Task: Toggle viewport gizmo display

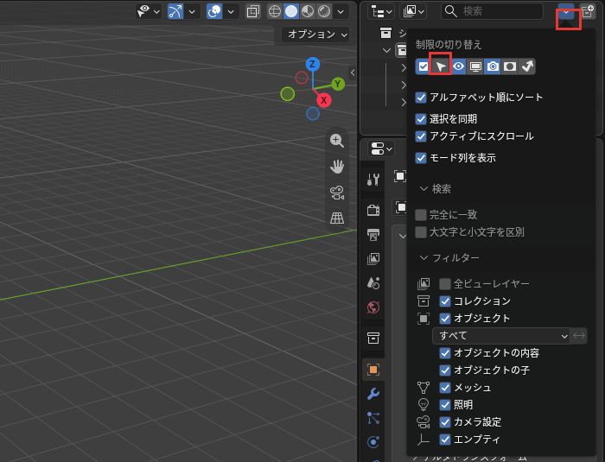Action: 175,11
